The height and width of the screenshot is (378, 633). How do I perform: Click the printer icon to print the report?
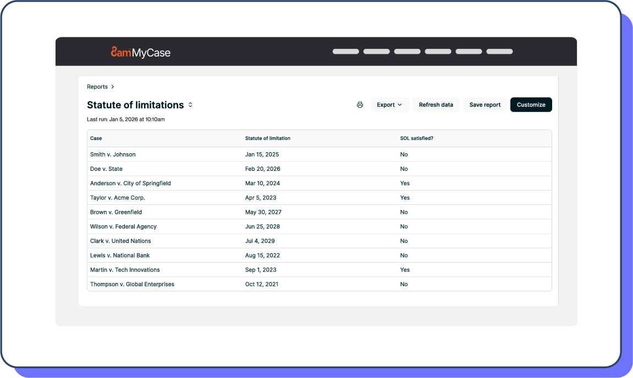(360, 104)
